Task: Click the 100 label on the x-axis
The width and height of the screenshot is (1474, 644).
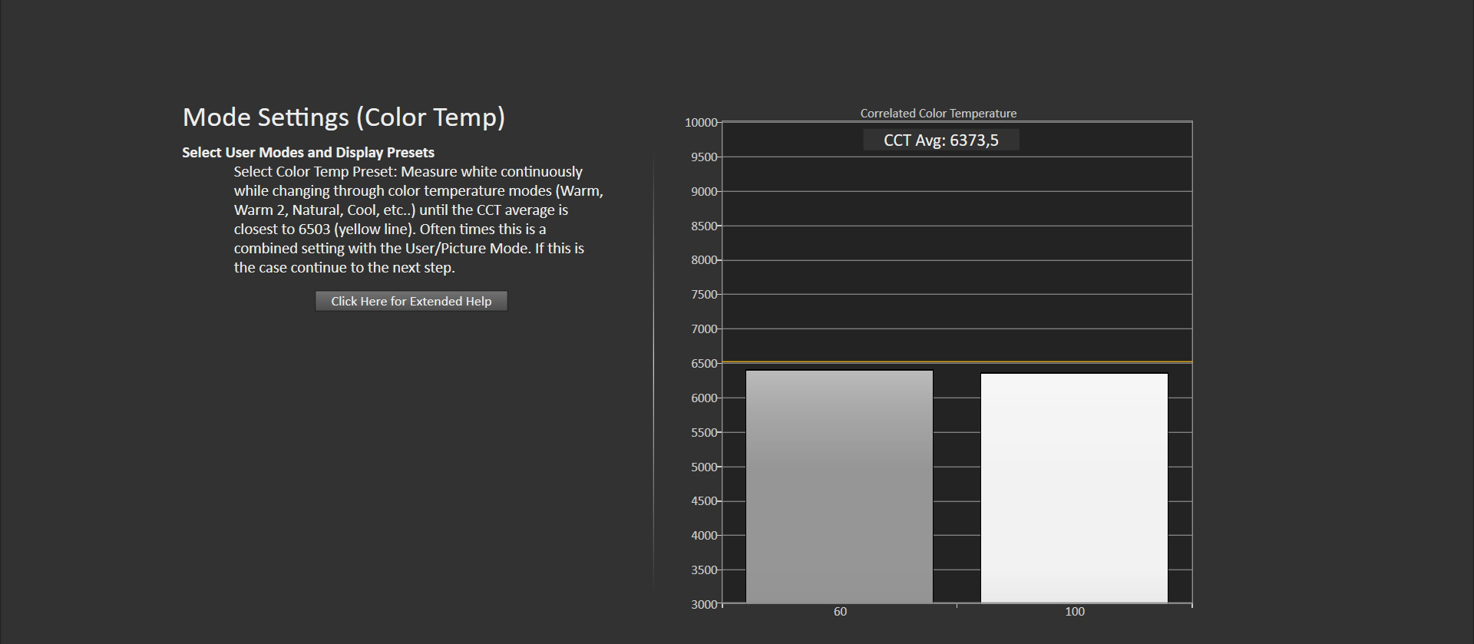Action: click(1074, 612)
